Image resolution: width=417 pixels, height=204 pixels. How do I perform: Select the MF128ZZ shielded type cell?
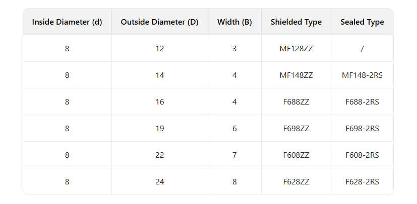pos(296,49)
